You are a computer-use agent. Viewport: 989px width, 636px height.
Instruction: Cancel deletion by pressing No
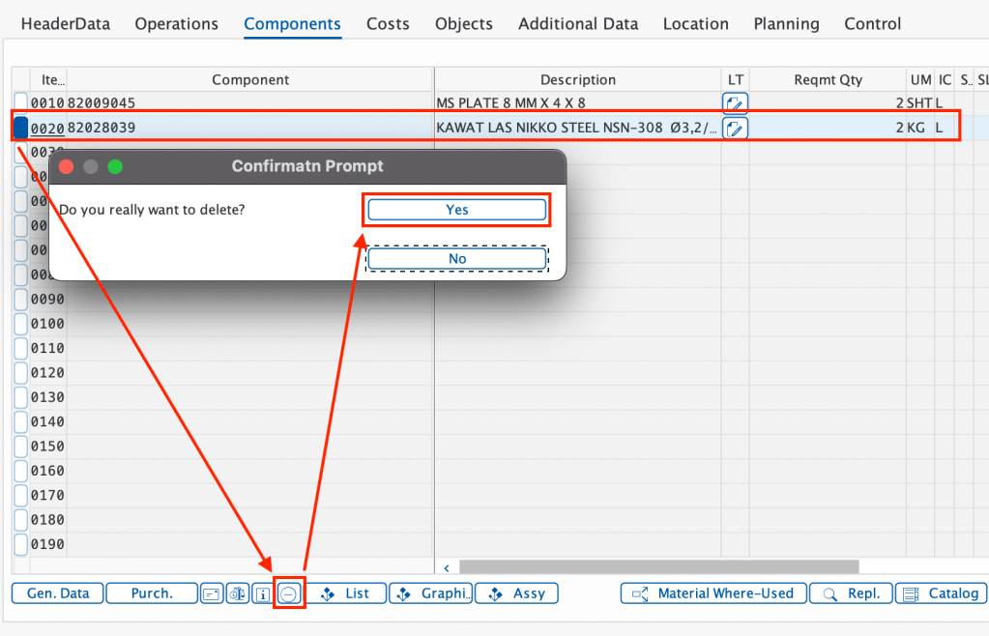pos(456,259)
